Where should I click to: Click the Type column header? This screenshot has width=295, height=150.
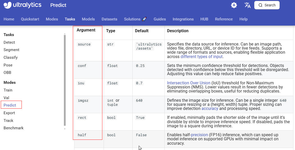(111, 31)
